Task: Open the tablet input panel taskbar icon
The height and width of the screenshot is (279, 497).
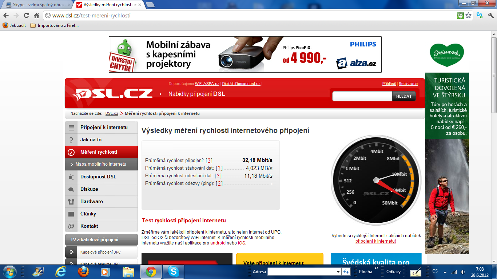Action: (416, 272)
